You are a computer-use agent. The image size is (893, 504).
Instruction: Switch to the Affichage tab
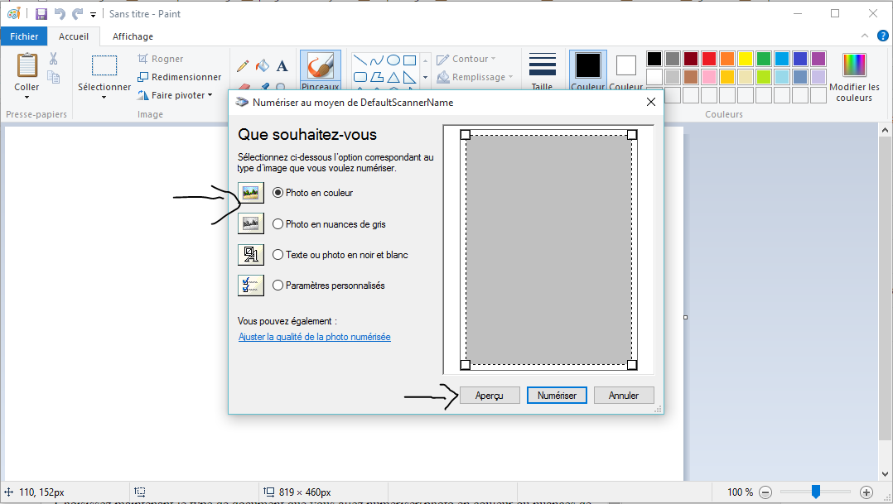pyautogui.click(x=133, y=36)
